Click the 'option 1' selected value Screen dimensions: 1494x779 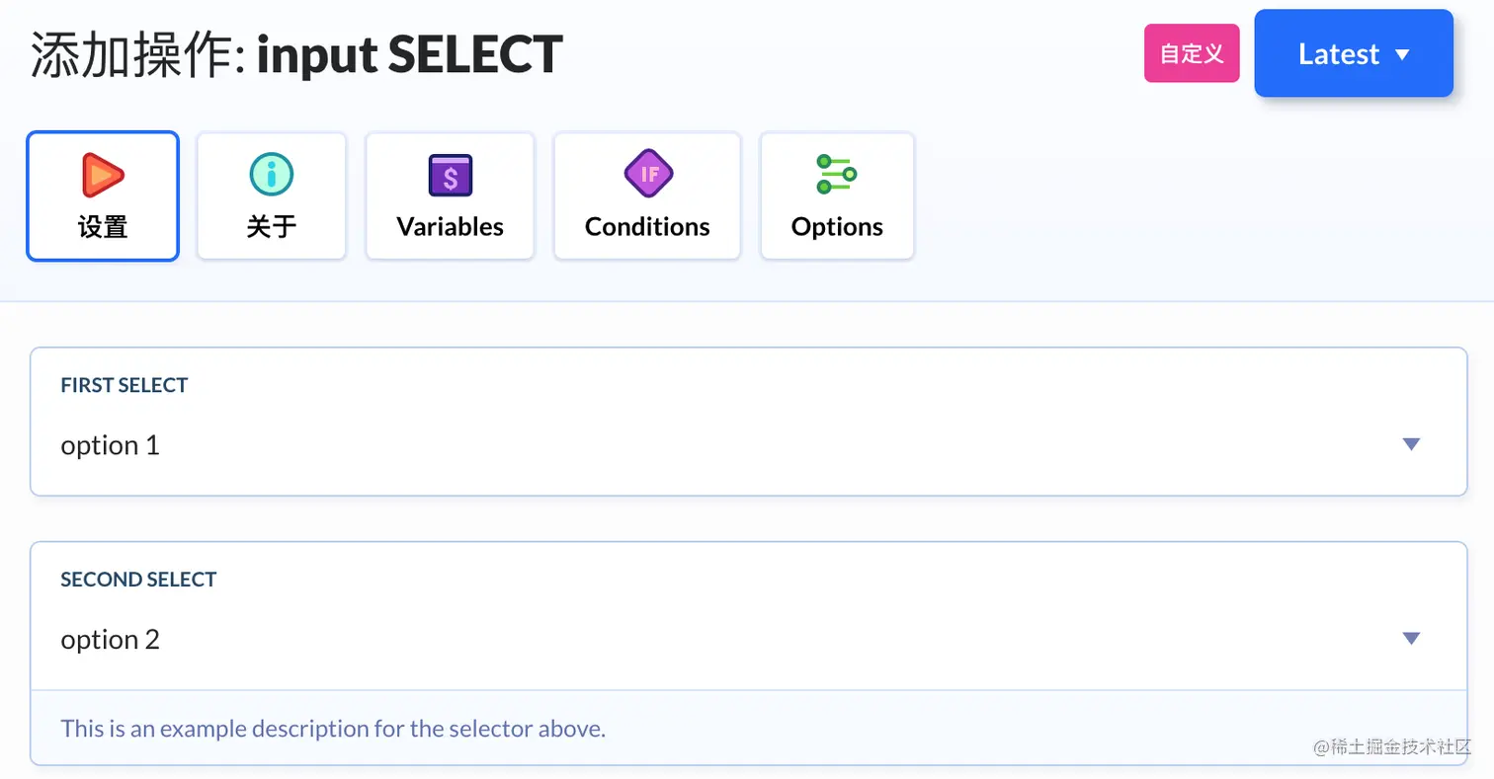[x=111, y=445]
